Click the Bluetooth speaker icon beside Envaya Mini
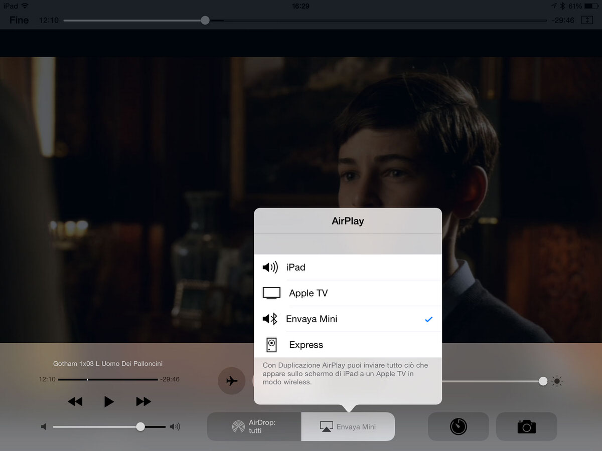Viewport: 602px width, 451px height. coord(270,319)
